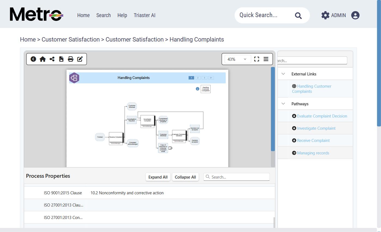Screen dimensions: 381x232
Task: Open the Home menu item
Action: point(83,15)
